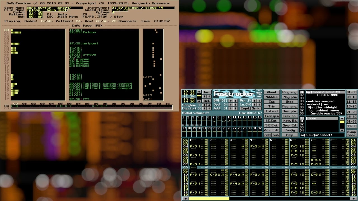Click sample list scrollbar thumb
This screenshot has width=358, height=201.
pyautogui.click(x=342, y=122)
